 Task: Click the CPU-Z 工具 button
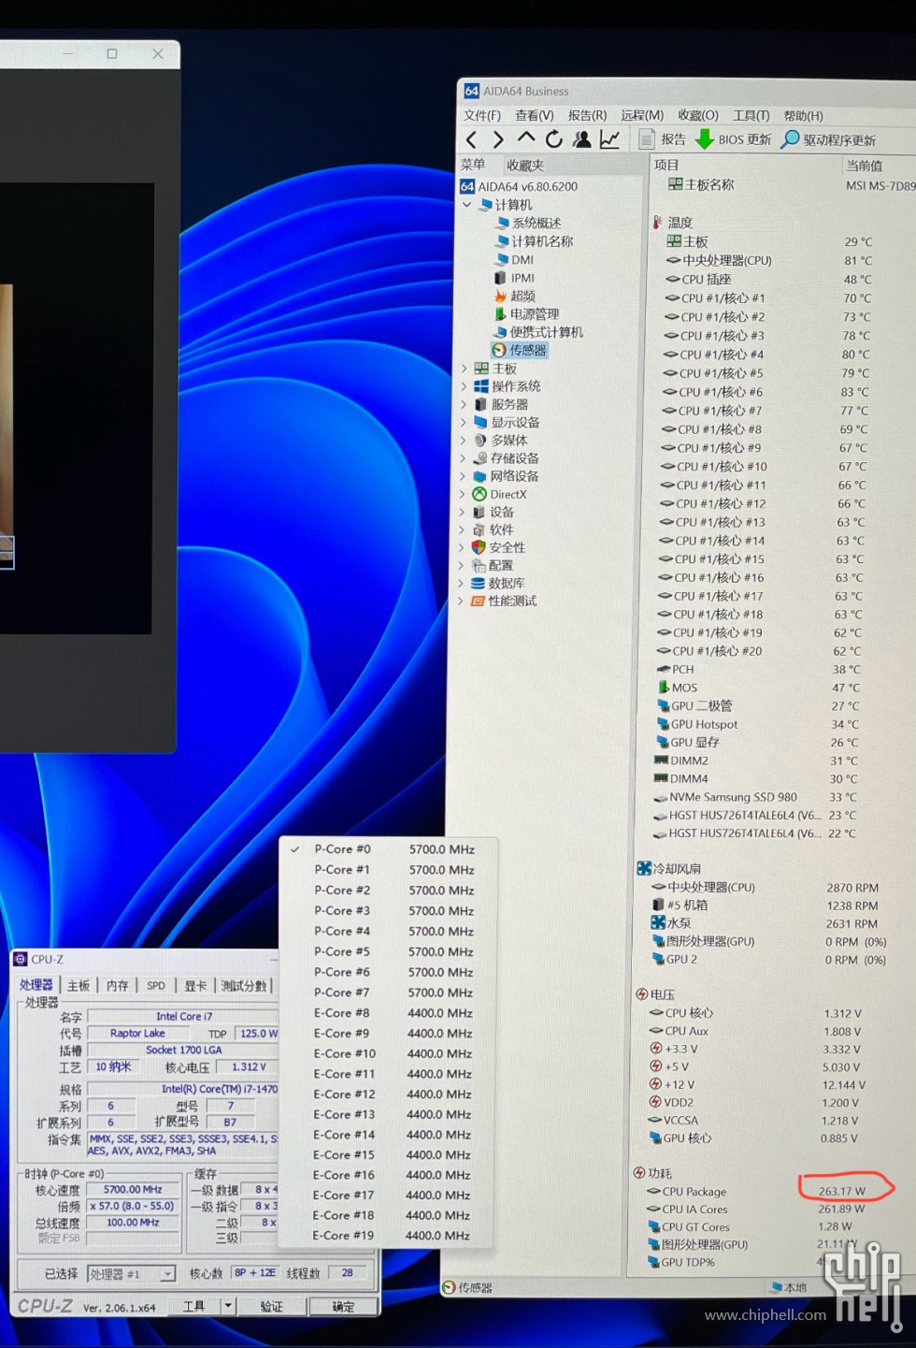(194, 1306)
